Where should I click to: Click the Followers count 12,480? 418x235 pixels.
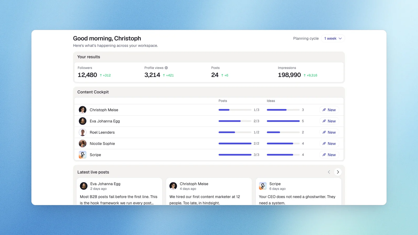[87, 75]
